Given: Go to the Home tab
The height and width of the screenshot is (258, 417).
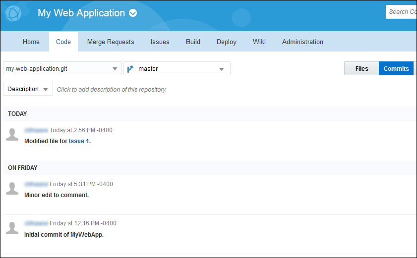Looking at the screenshot, I should (31, 42).
